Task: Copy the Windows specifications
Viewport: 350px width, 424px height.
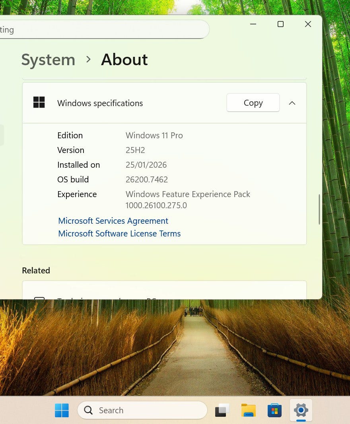Action: (x=253, y=103)
